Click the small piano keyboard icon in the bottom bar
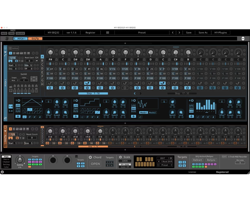Viewport: 250px width, 200px height. point(76,156)
